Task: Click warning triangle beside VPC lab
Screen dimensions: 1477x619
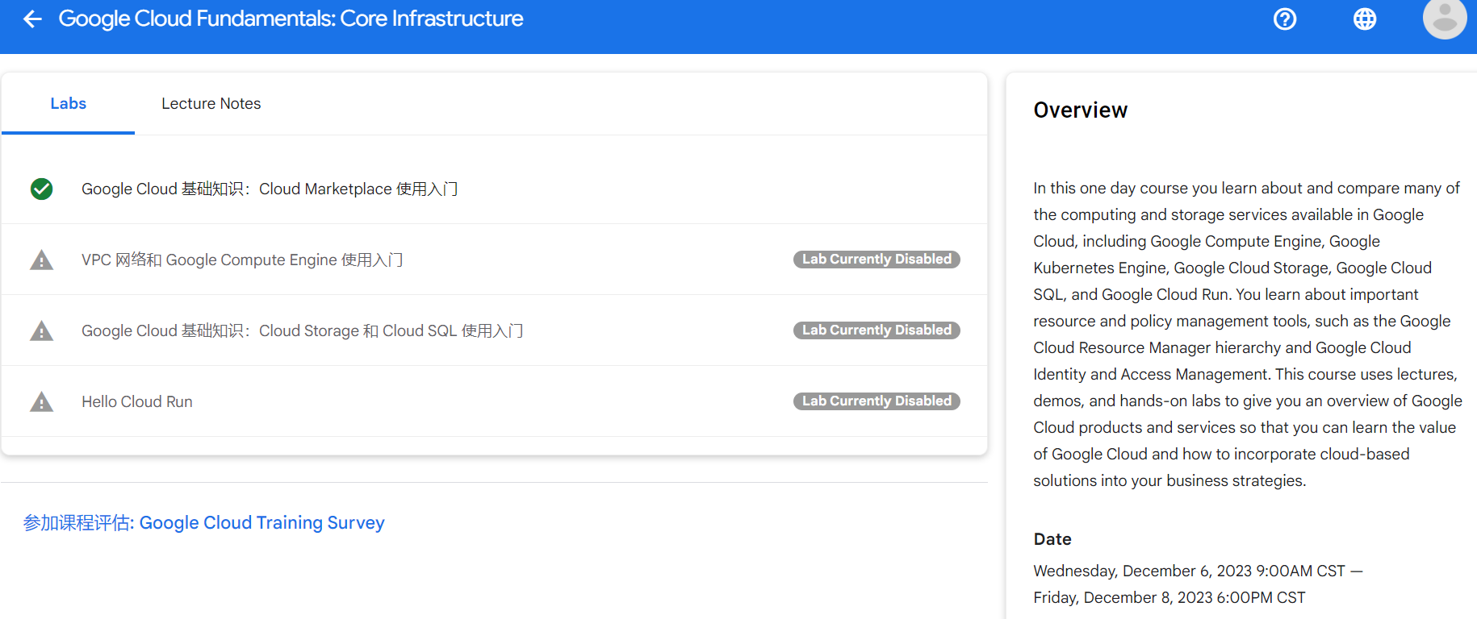Action: [42, 260]
